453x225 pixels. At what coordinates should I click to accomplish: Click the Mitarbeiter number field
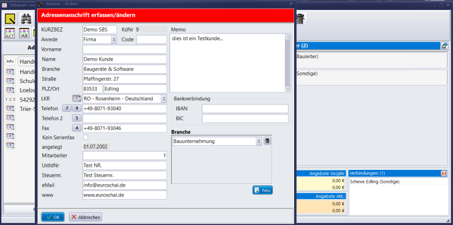(x=125, y=156)
